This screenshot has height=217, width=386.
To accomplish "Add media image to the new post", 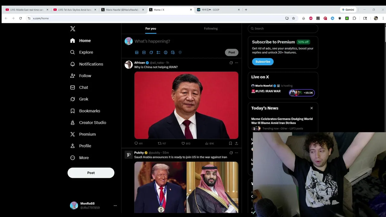I will click(x=137, y=52).
